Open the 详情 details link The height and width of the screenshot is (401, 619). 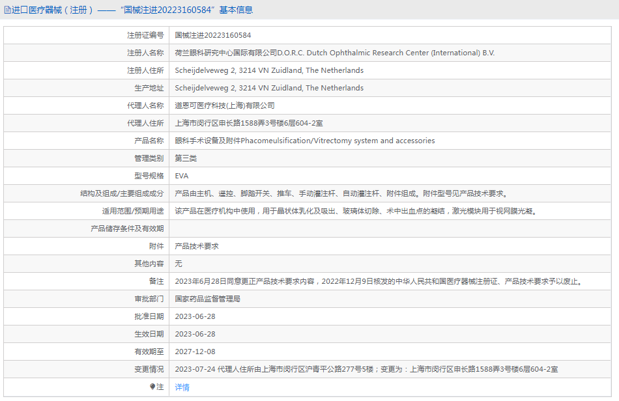(182, 387)
